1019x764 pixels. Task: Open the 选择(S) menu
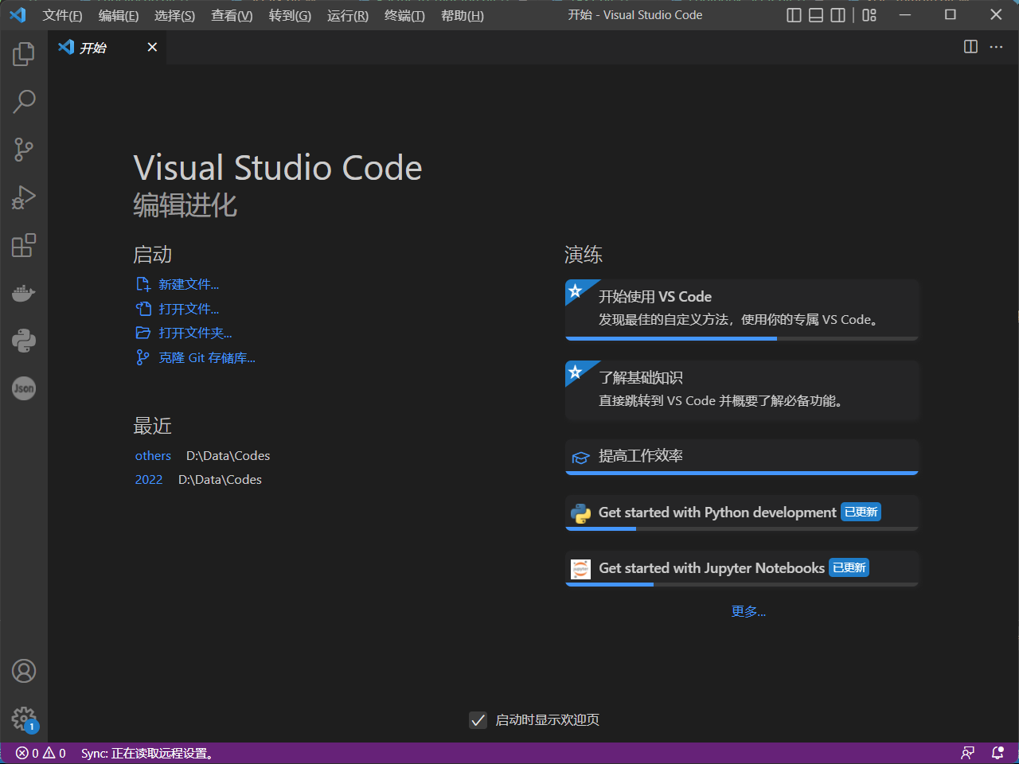click(174, 15)
